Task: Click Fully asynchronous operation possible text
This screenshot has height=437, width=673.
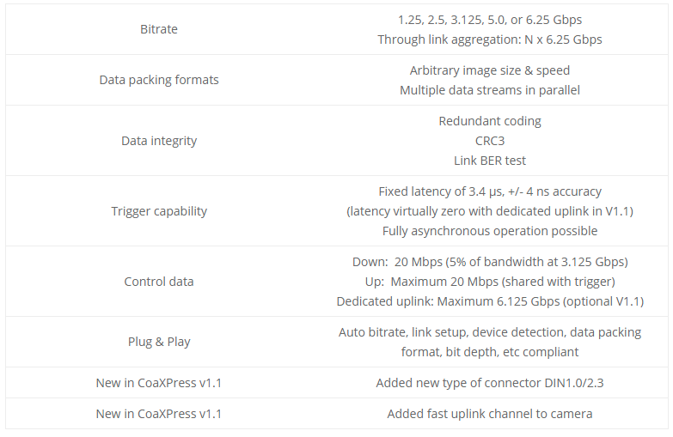Action: [x=490, y=231]
